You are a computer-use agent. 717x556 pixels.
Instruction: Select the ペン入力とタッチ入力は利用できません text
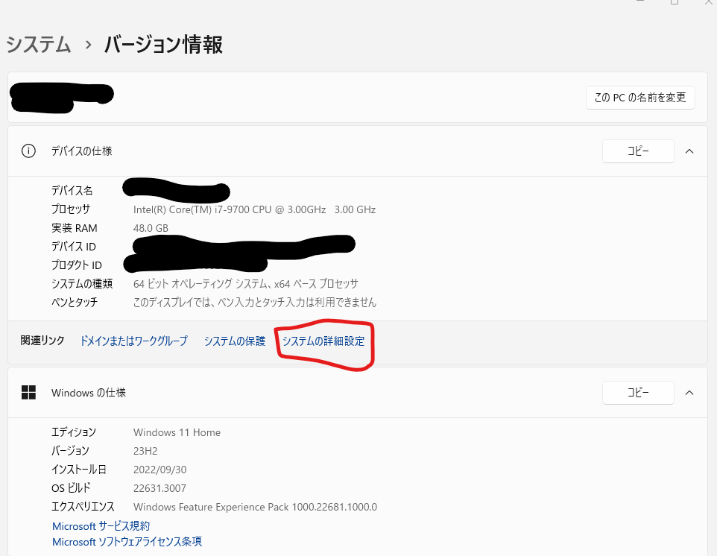(x=255, y=303)
